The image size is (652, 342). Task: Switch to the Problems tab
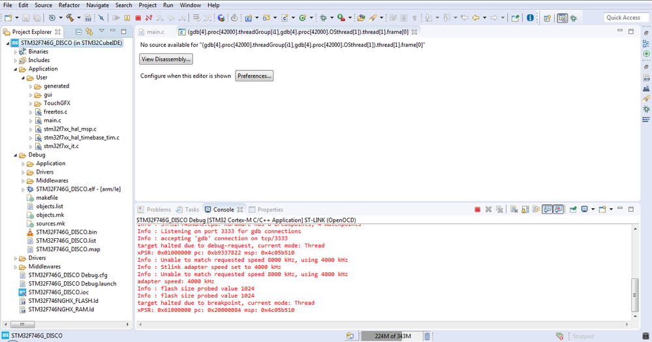coord(154,210)
